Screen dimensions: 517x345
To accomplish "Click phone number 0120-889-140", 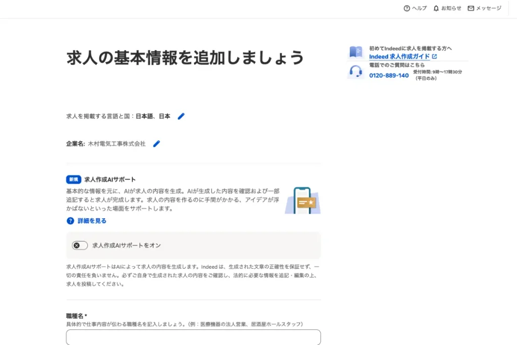I will tap(389, 76).
